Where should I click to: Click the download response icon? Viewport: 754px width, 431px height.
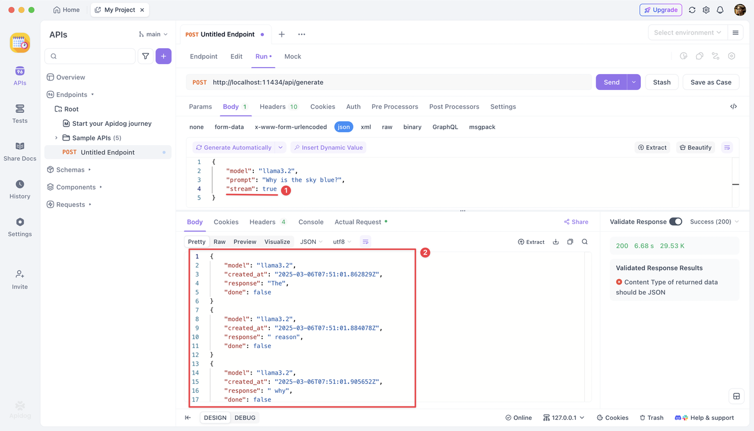[555, 242]
